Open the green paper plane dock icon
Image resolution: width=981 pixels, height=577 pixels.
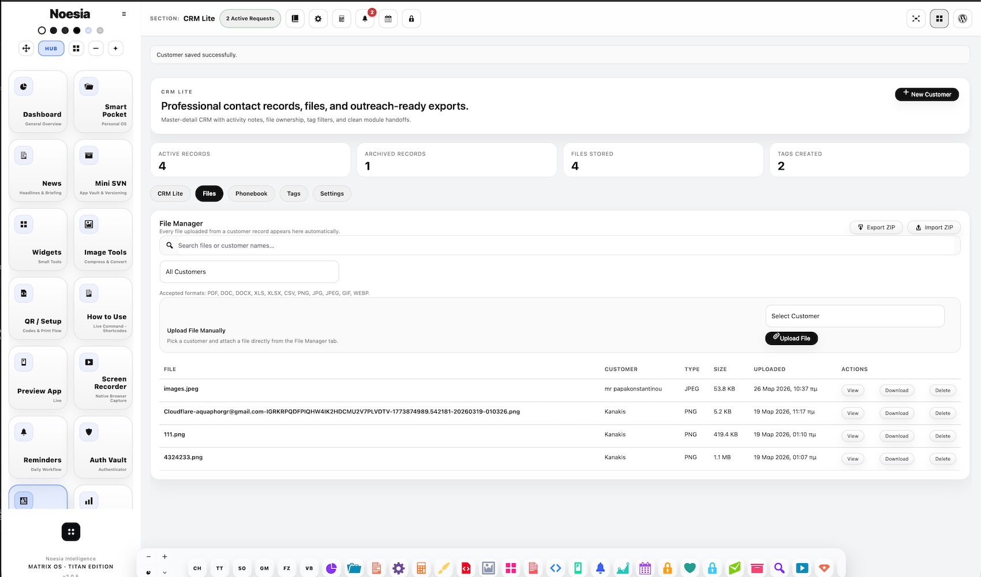(735, 568)
